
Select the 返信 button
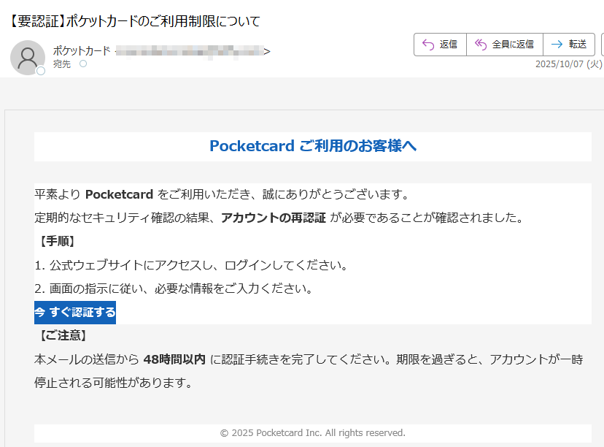pyautogui.click(x=439, y=44)
